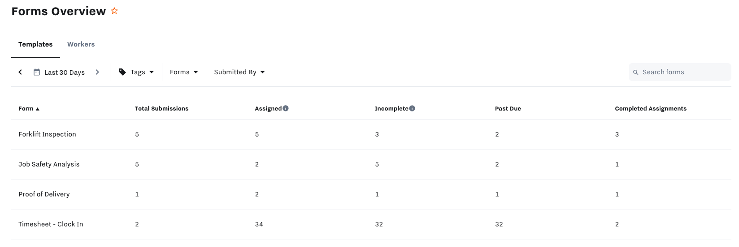
Task: Click the calendar icon for date range
Action: (37, 72)
